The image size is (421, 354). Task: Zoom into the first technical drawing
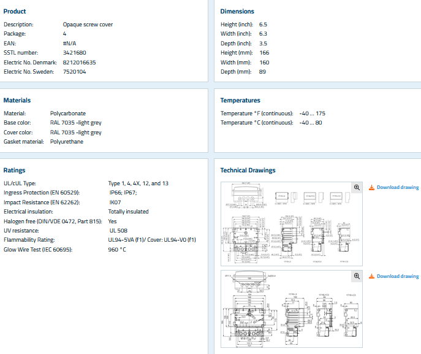click(x=357, y=187)
